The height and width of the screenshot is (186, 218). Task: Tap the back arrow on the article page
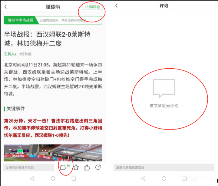6,7
